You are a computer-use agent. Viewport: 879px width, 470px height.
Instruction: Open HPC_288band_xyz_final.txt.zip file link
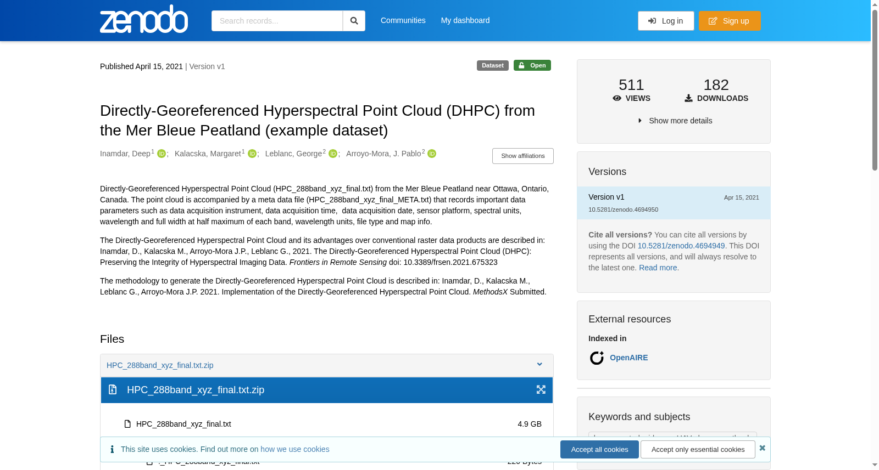coord(160,365)
